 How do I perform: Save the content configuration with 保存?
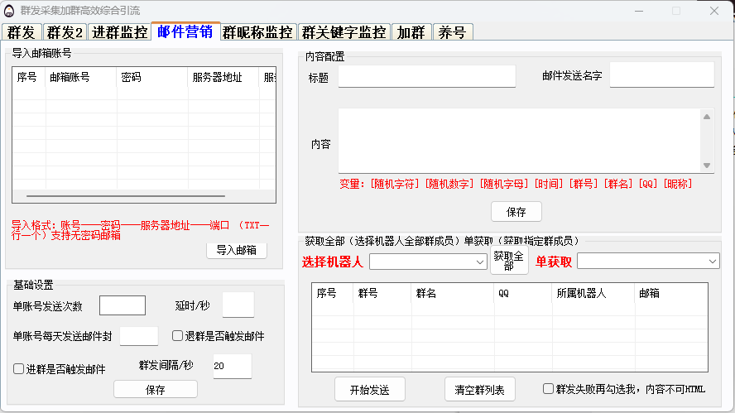(516, 212)
